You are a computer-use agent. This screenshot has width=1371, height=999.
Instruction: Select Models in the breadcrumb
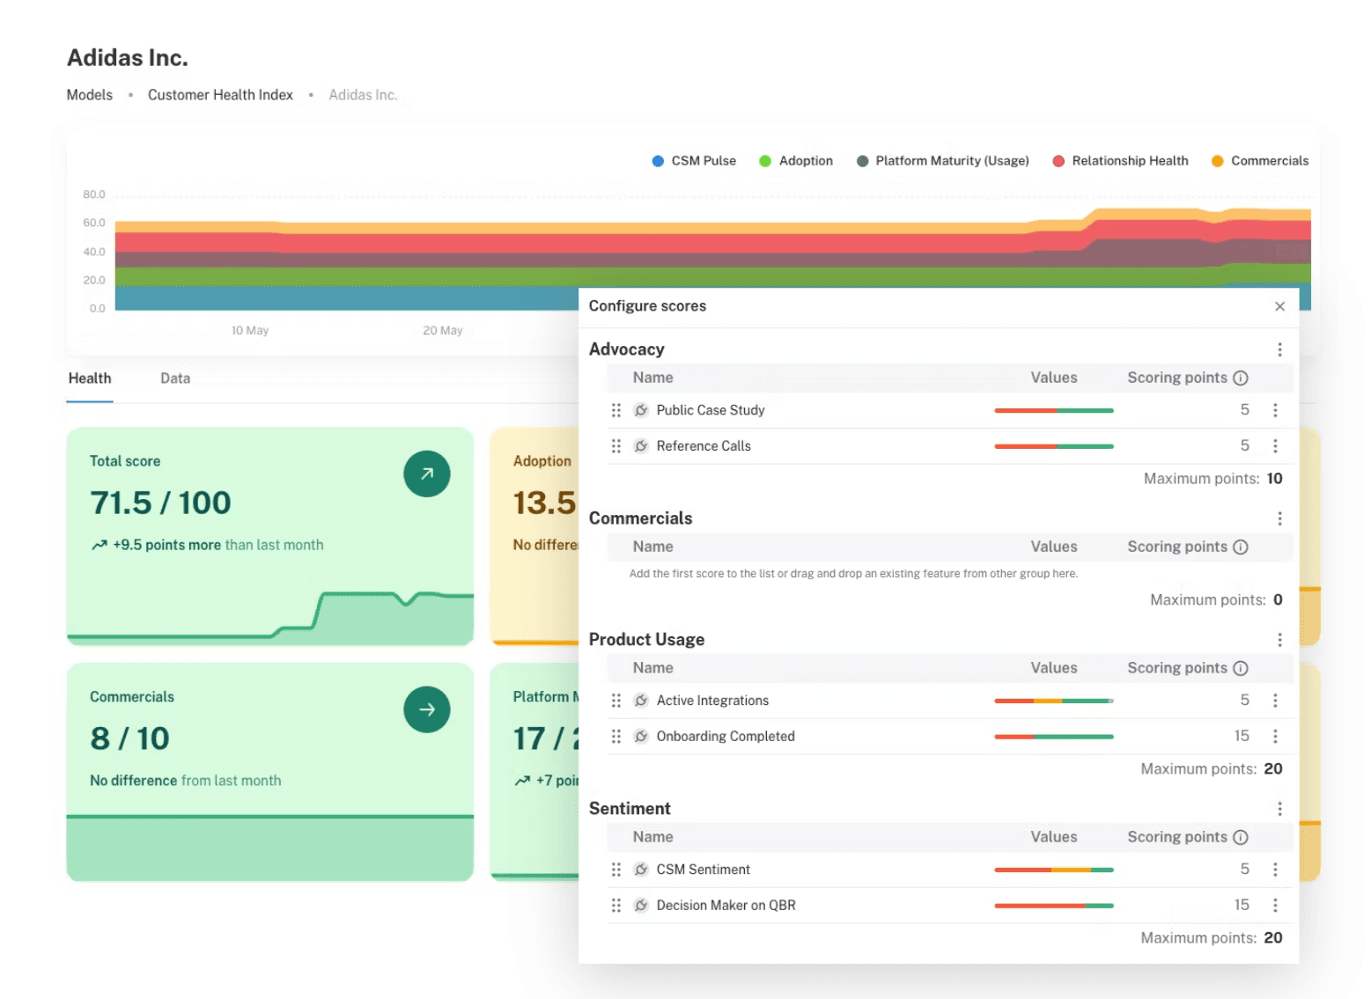coord(89,94)
